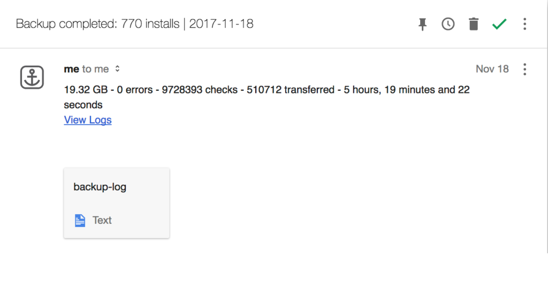Screen dimensions: 548x307
Task: Open more options beside Nov 18
Action: coord(524,69)
